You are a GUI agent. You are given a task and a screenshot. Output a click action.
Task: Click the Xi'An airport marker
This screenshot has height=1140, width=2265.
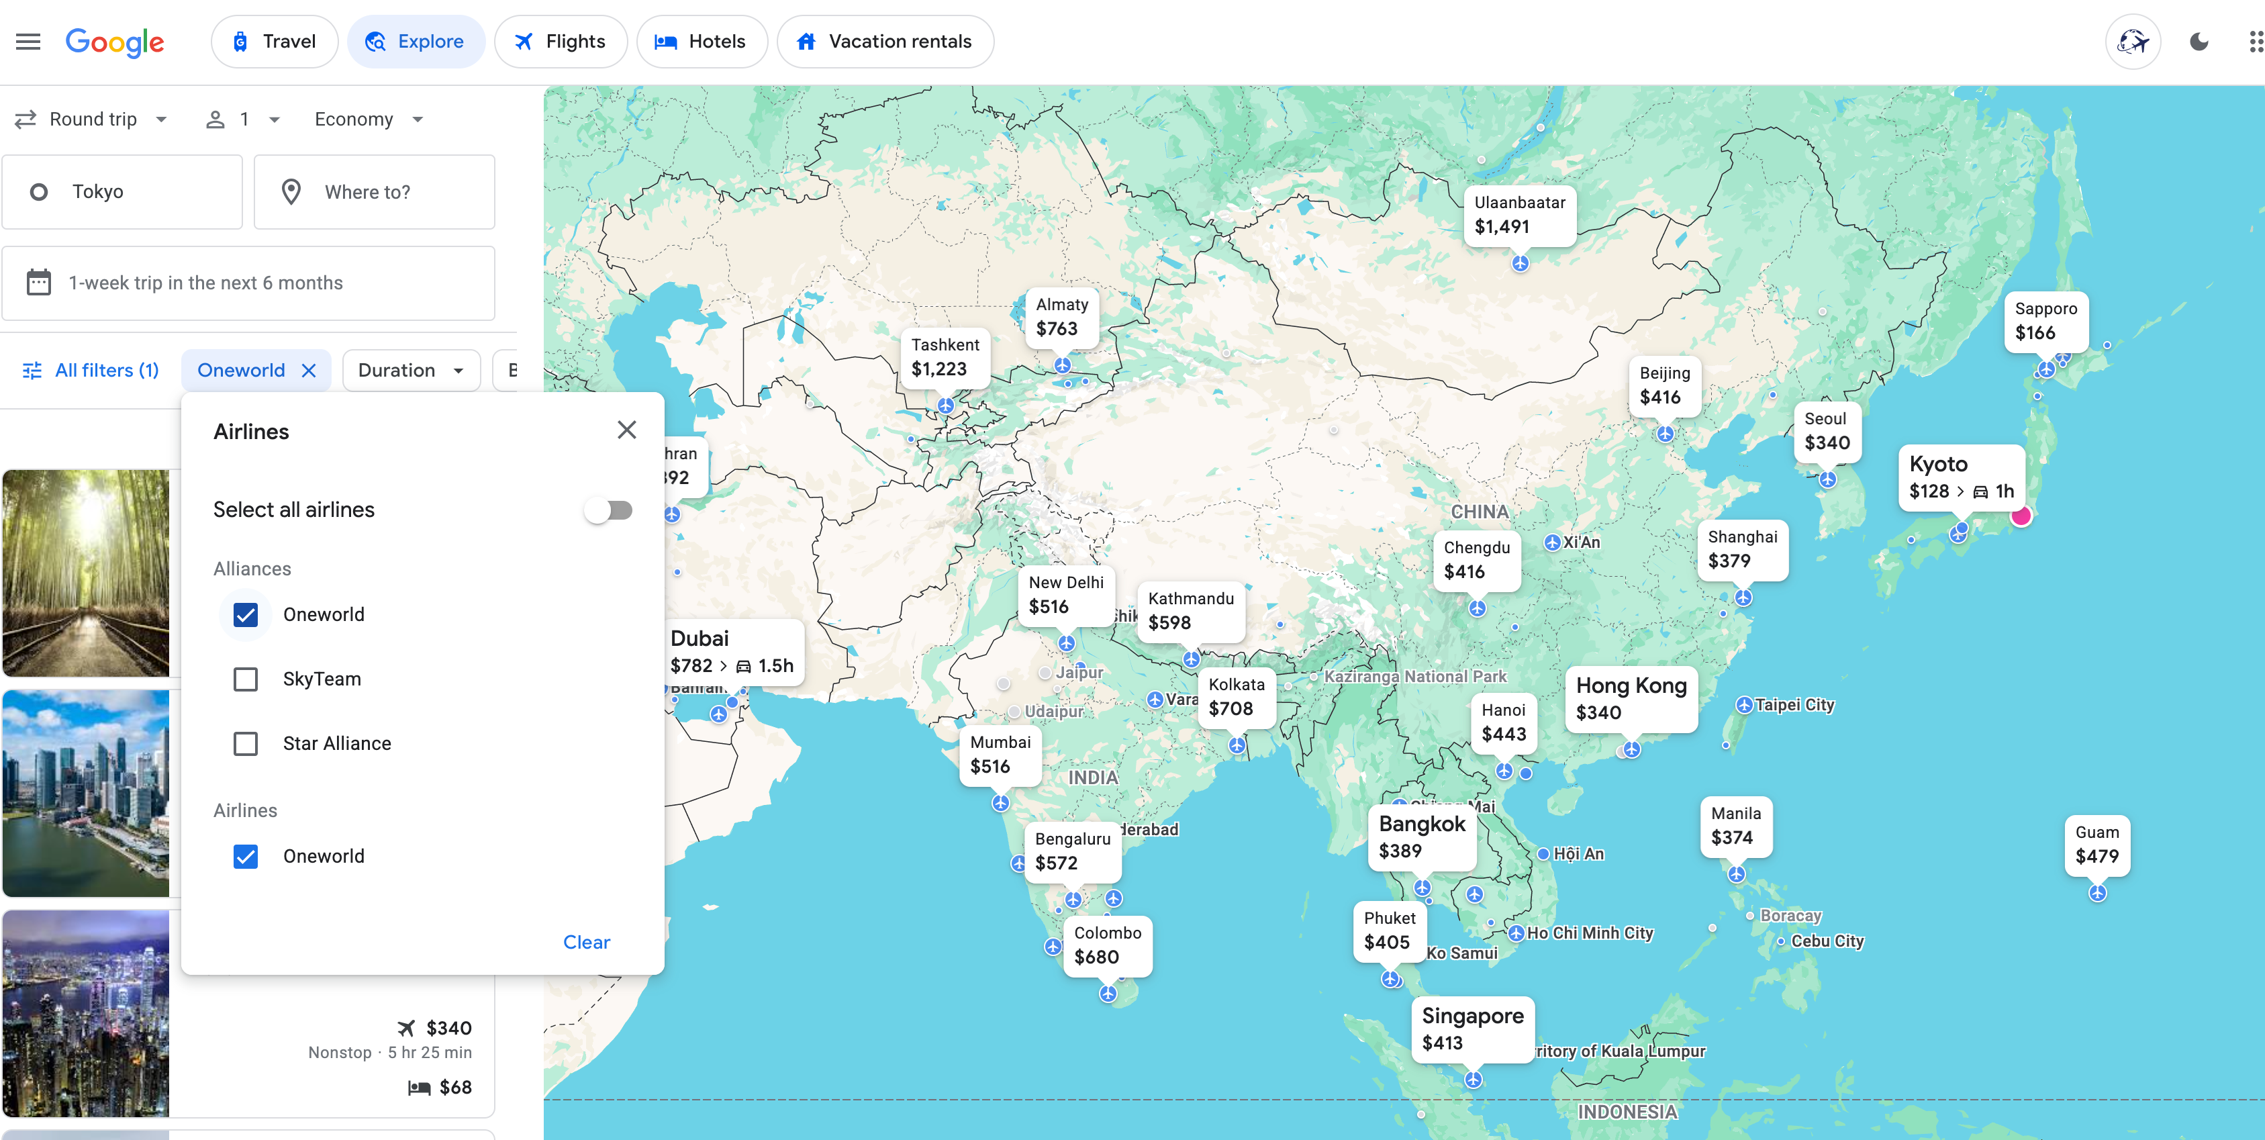click(1552, 542)
